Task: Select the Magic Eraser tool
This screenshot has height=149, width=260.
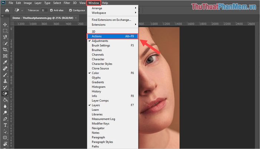Action: 5,94
